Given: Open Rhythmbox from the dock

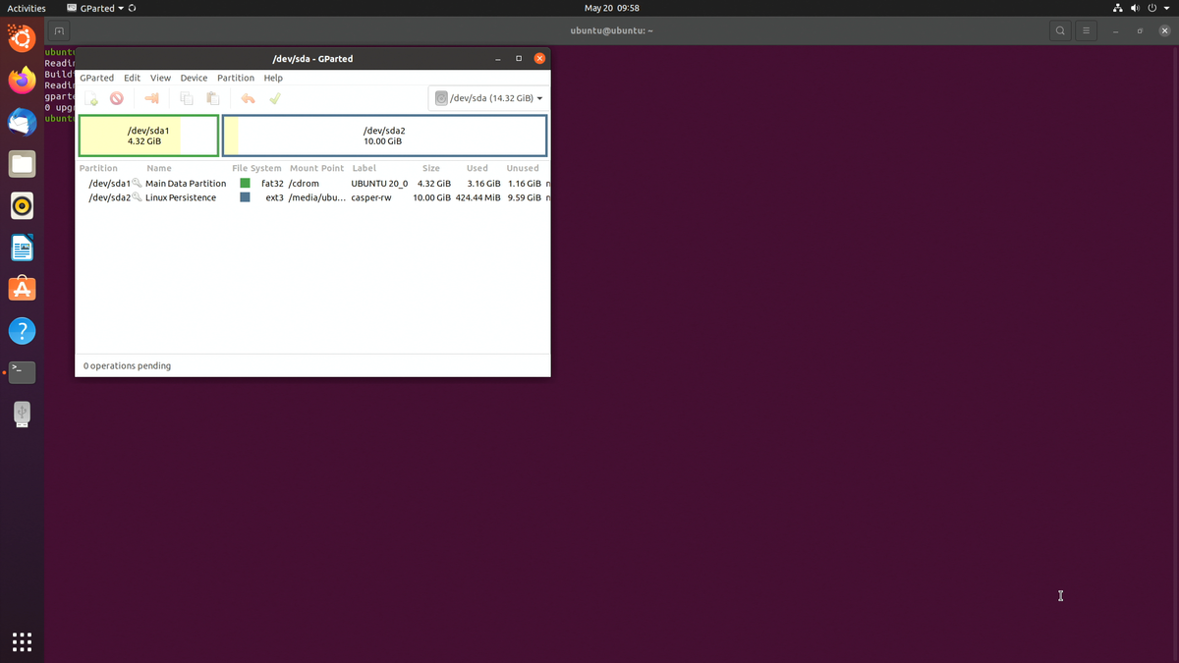Looking at the screenshot, I should point(22,205).
